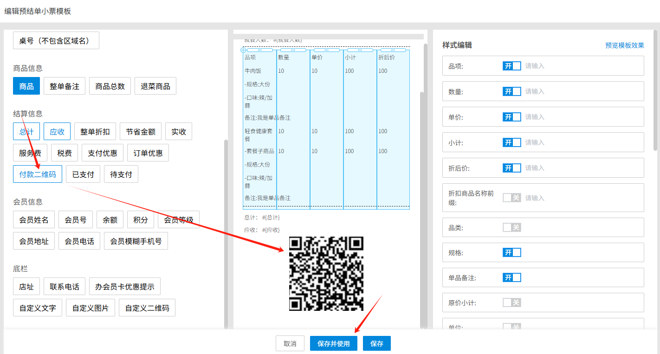Enable the 原价小计 switch
Screen dimensions: 660x354
coord(512,303)
